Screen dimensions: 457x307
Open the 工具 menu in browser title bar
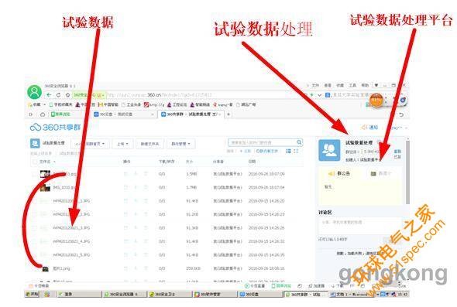[352, 85]
